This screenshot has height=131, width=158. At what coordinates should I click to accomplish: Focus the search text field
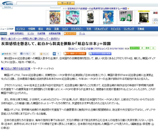[x=37, y=3]
